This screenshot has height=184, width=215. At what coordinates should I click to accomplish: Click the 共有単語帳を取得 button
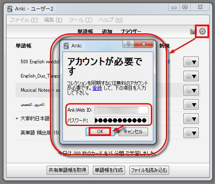(67, 170)
